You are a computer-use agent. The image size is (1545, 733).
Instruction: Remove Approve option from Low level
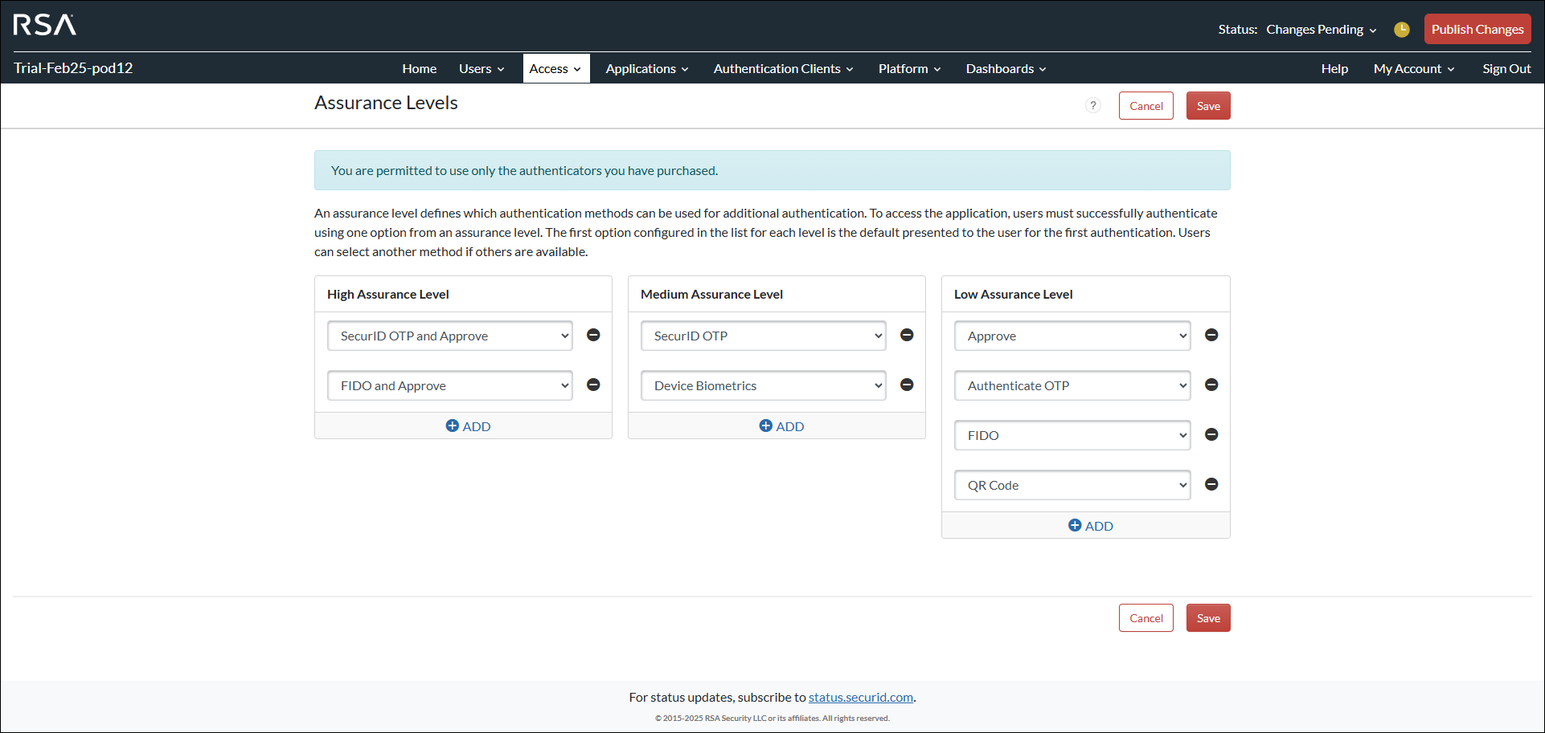1211,336
